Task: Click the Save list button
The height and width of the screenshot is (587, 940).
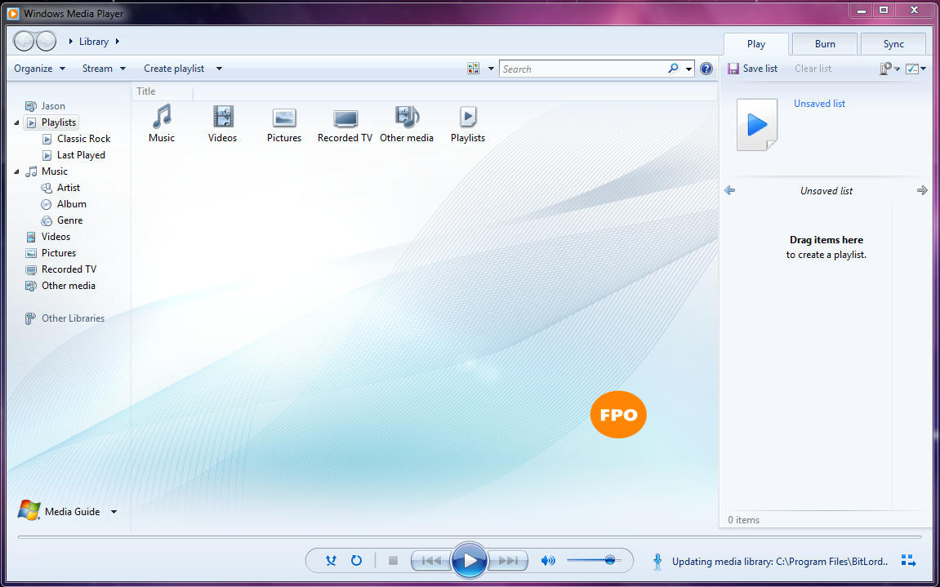Action: click(753, 69)
